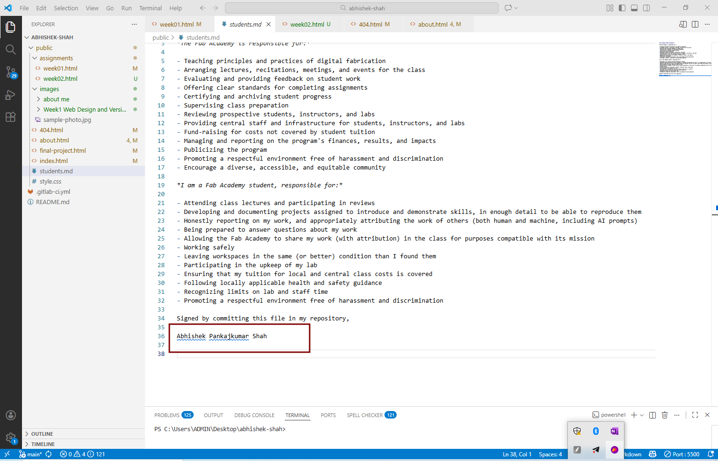Image resolution: width=718 pixels, height=461 pixels.
Task: Open Source Control view with 29 changes
Action: [x=11, y=72]
